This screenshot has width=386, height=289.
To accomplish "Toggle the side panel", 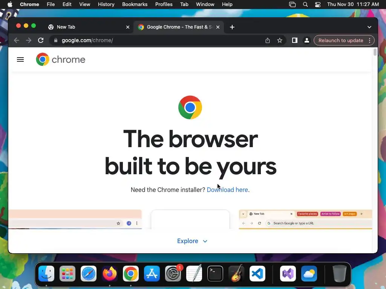I will (295, 40).
